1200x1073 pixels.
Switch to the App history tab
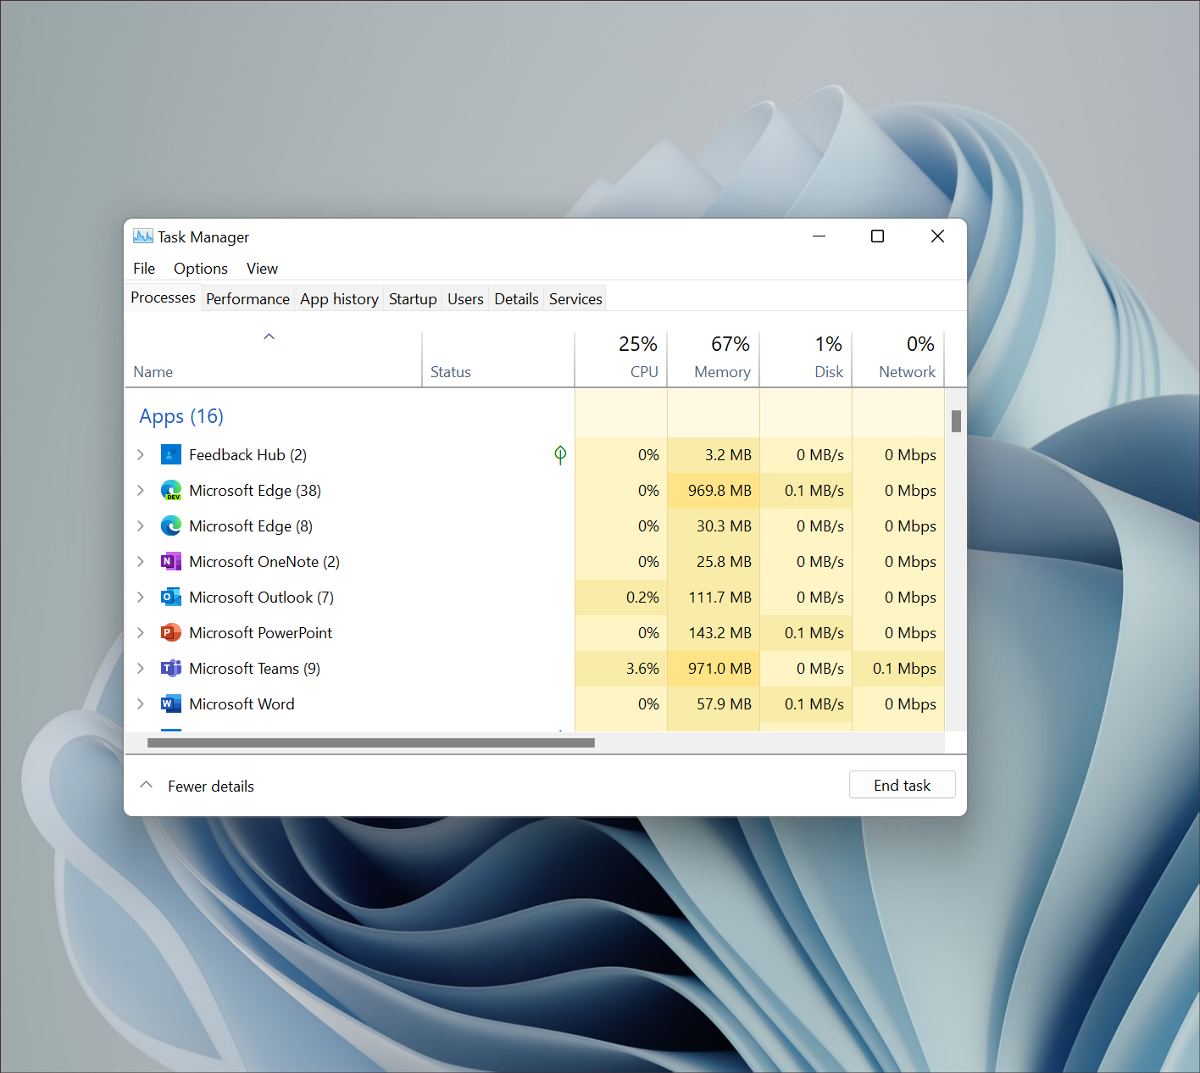pyautogui.click(x=339, y=299)
